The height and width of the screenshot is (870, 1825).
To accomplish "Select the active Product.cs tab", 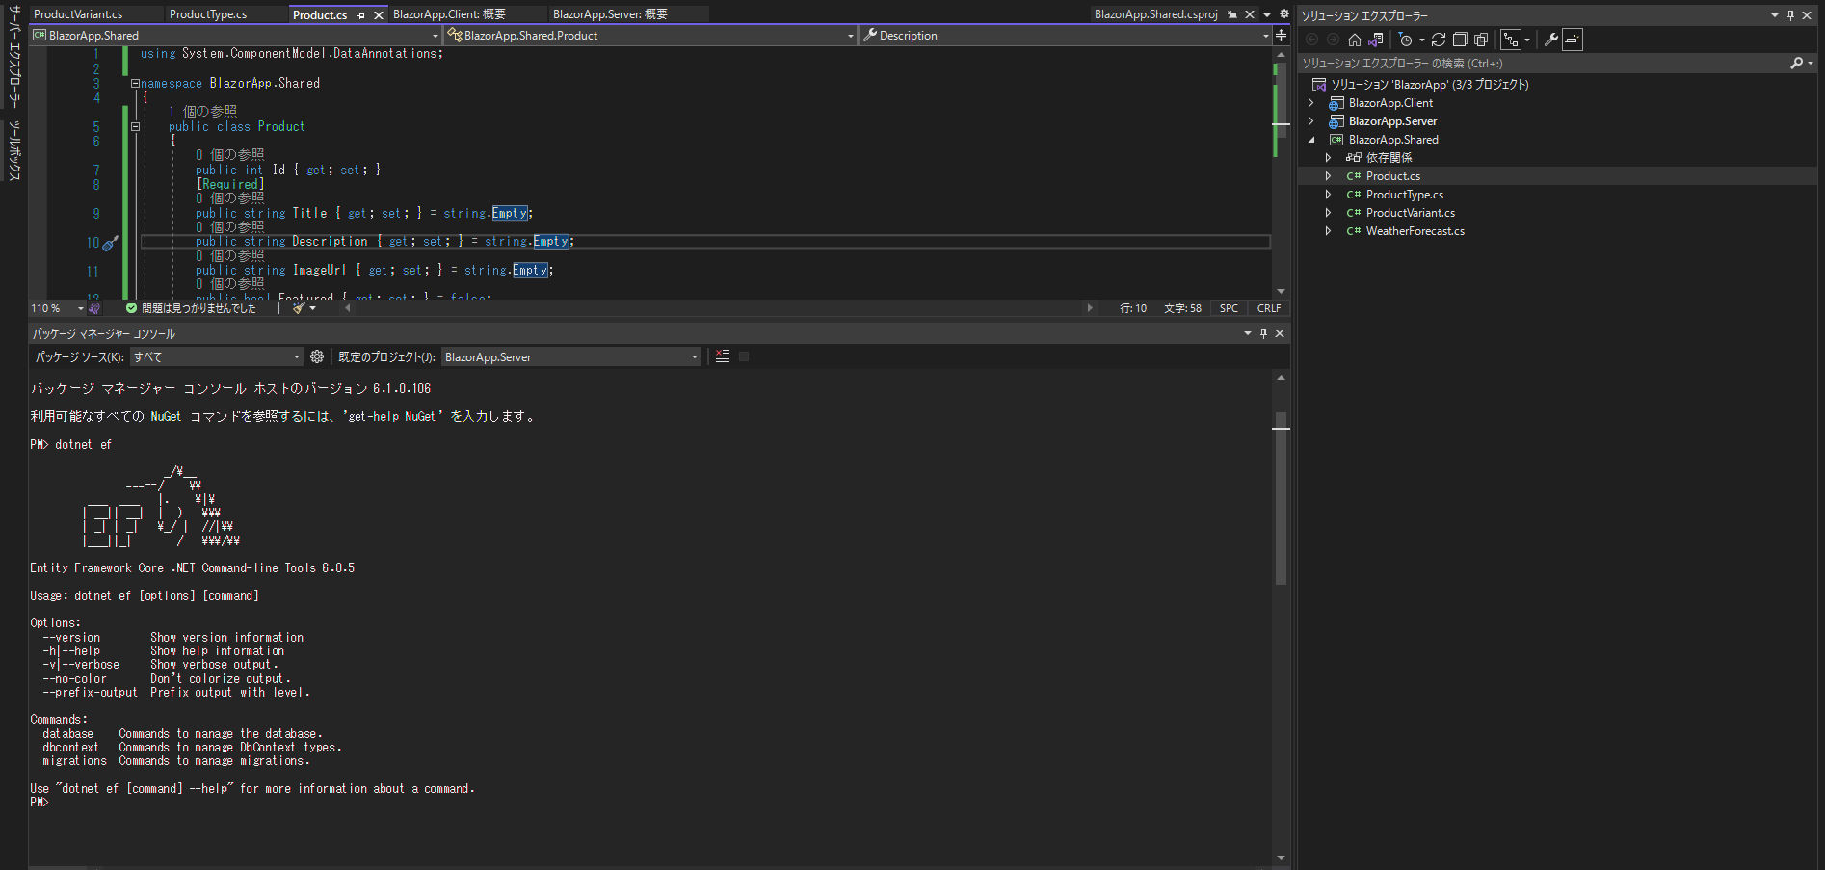I will click(320, 15).
